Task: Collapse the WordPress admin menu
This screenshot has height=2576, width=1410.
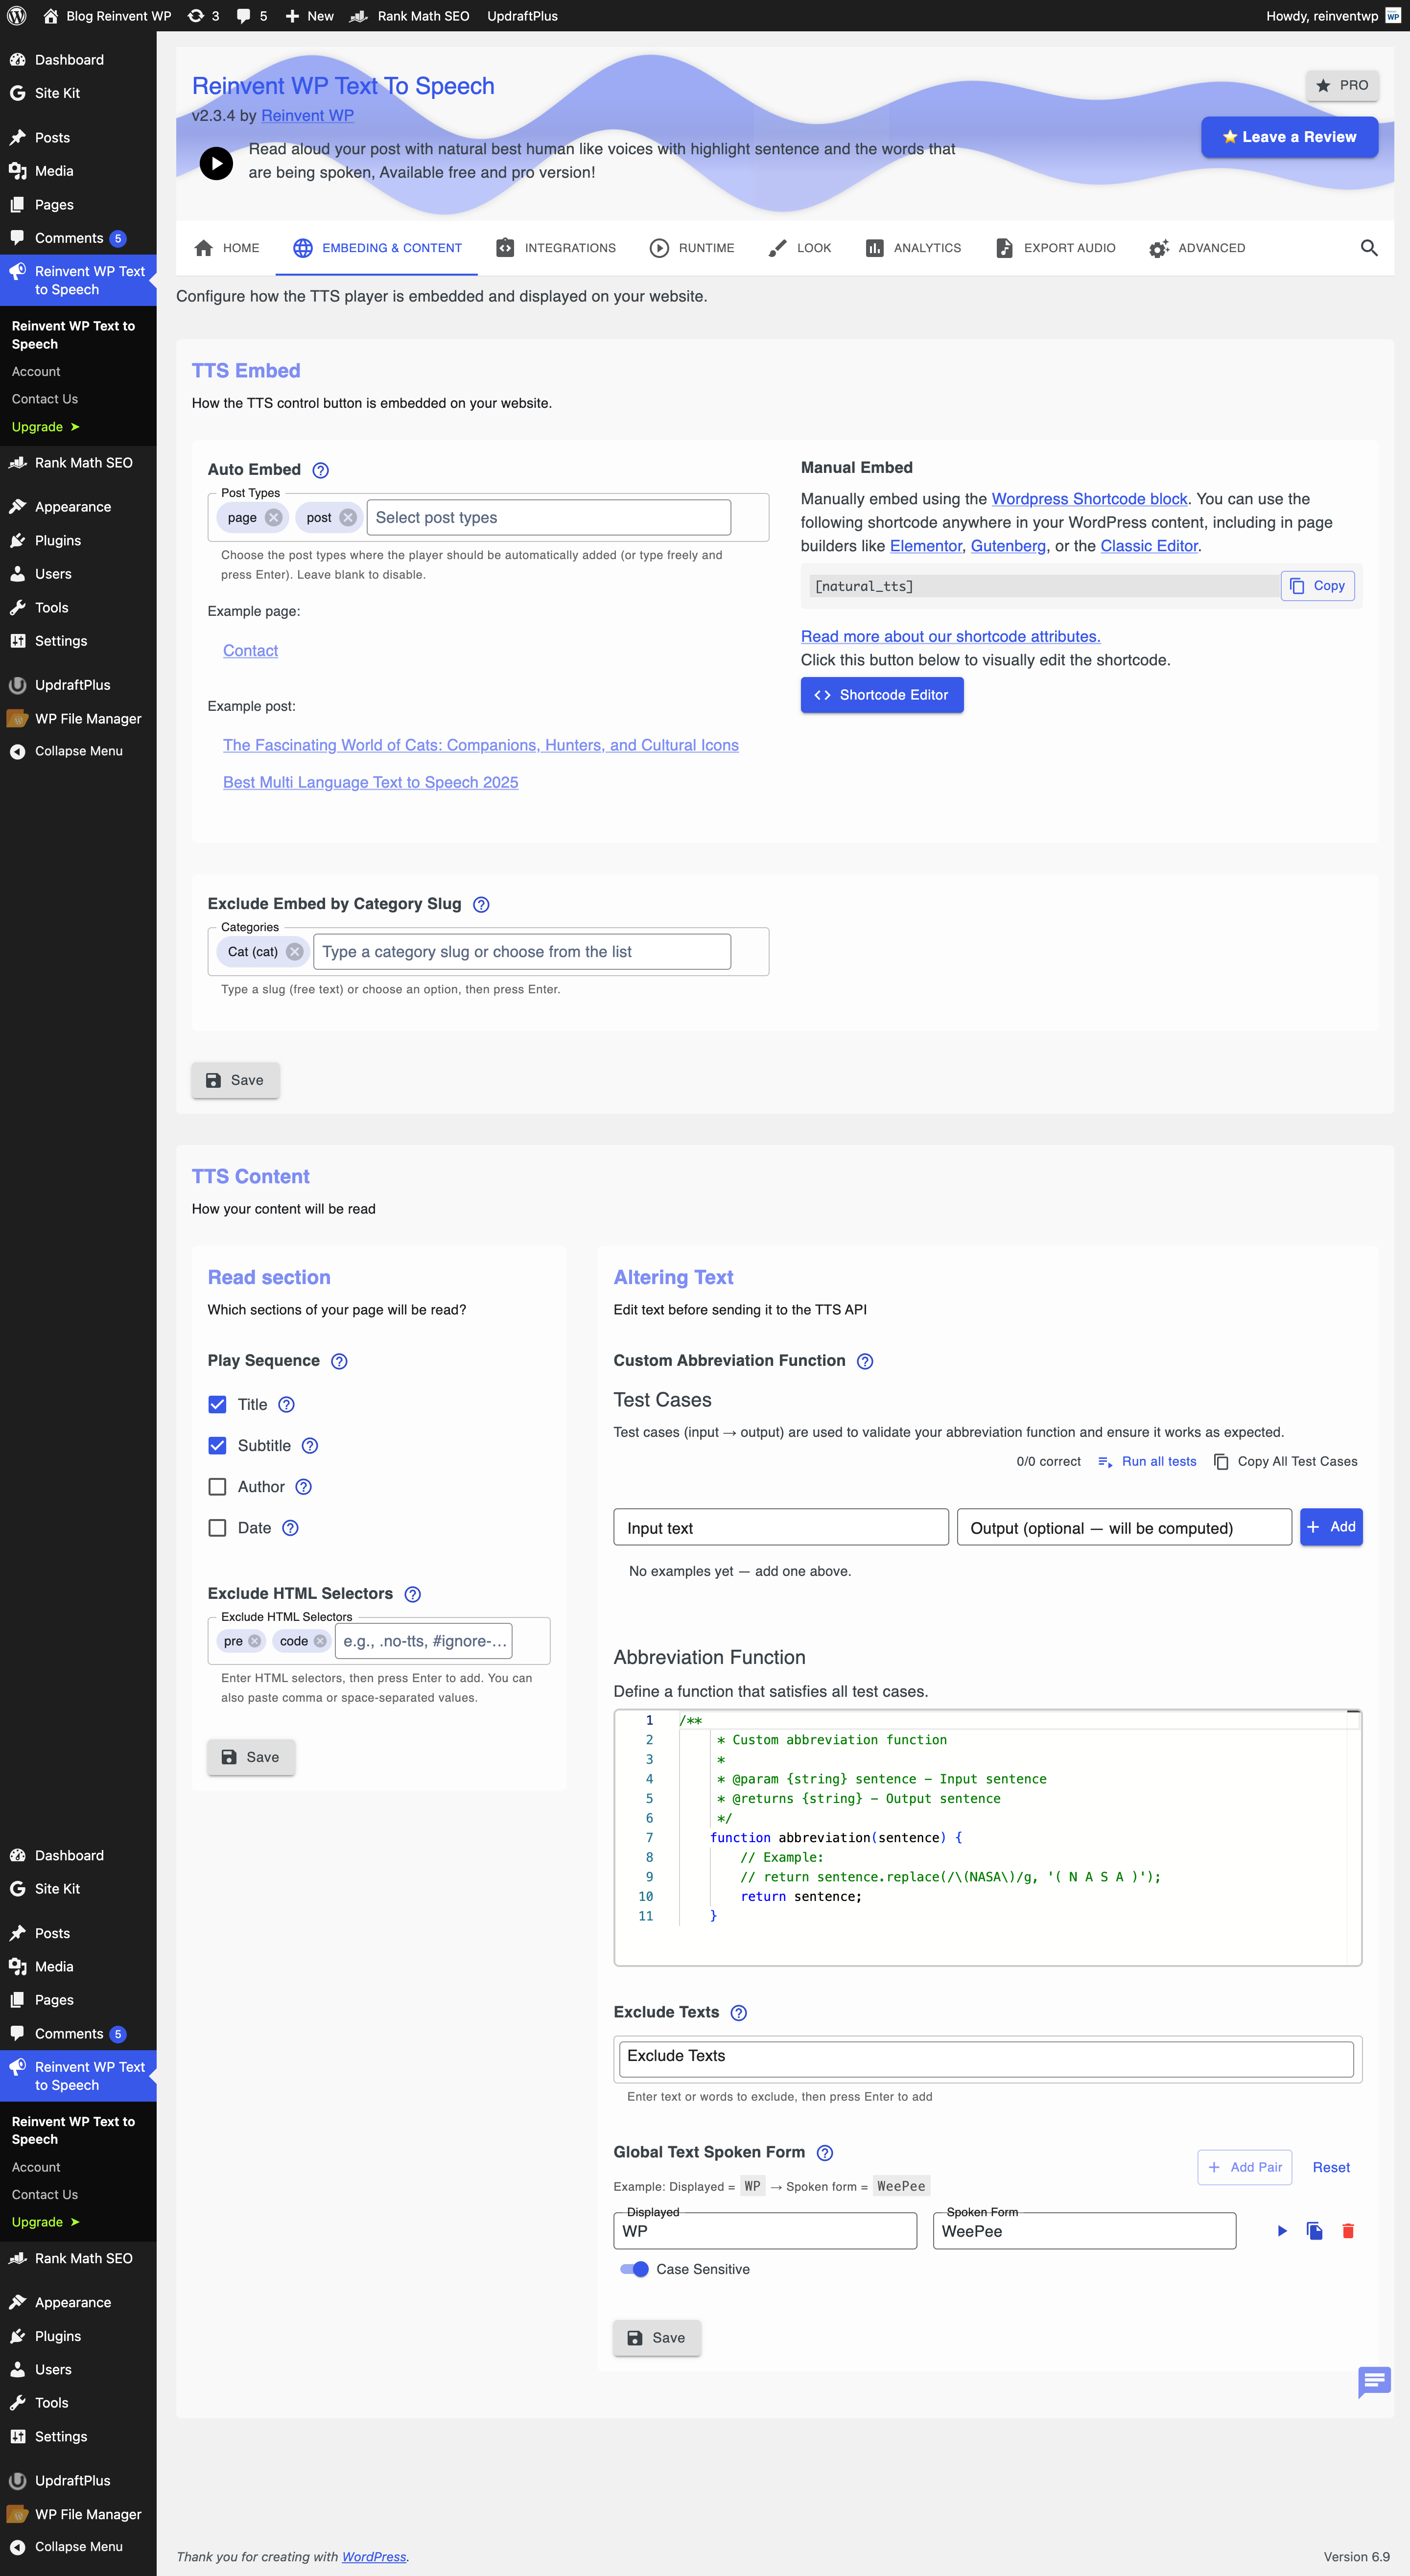Action: (77, 750)
